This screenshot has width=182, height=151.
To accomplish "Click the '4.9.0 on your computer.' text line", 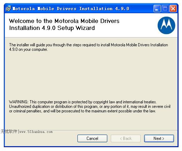I will 28,49.
